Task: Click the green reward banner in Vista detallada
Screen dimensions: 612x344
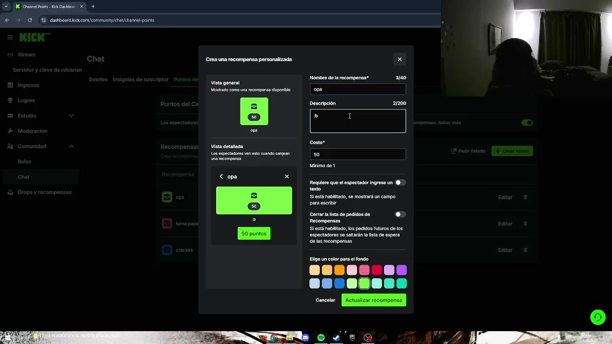Action: pyautogui.click(x=254, y=201)
